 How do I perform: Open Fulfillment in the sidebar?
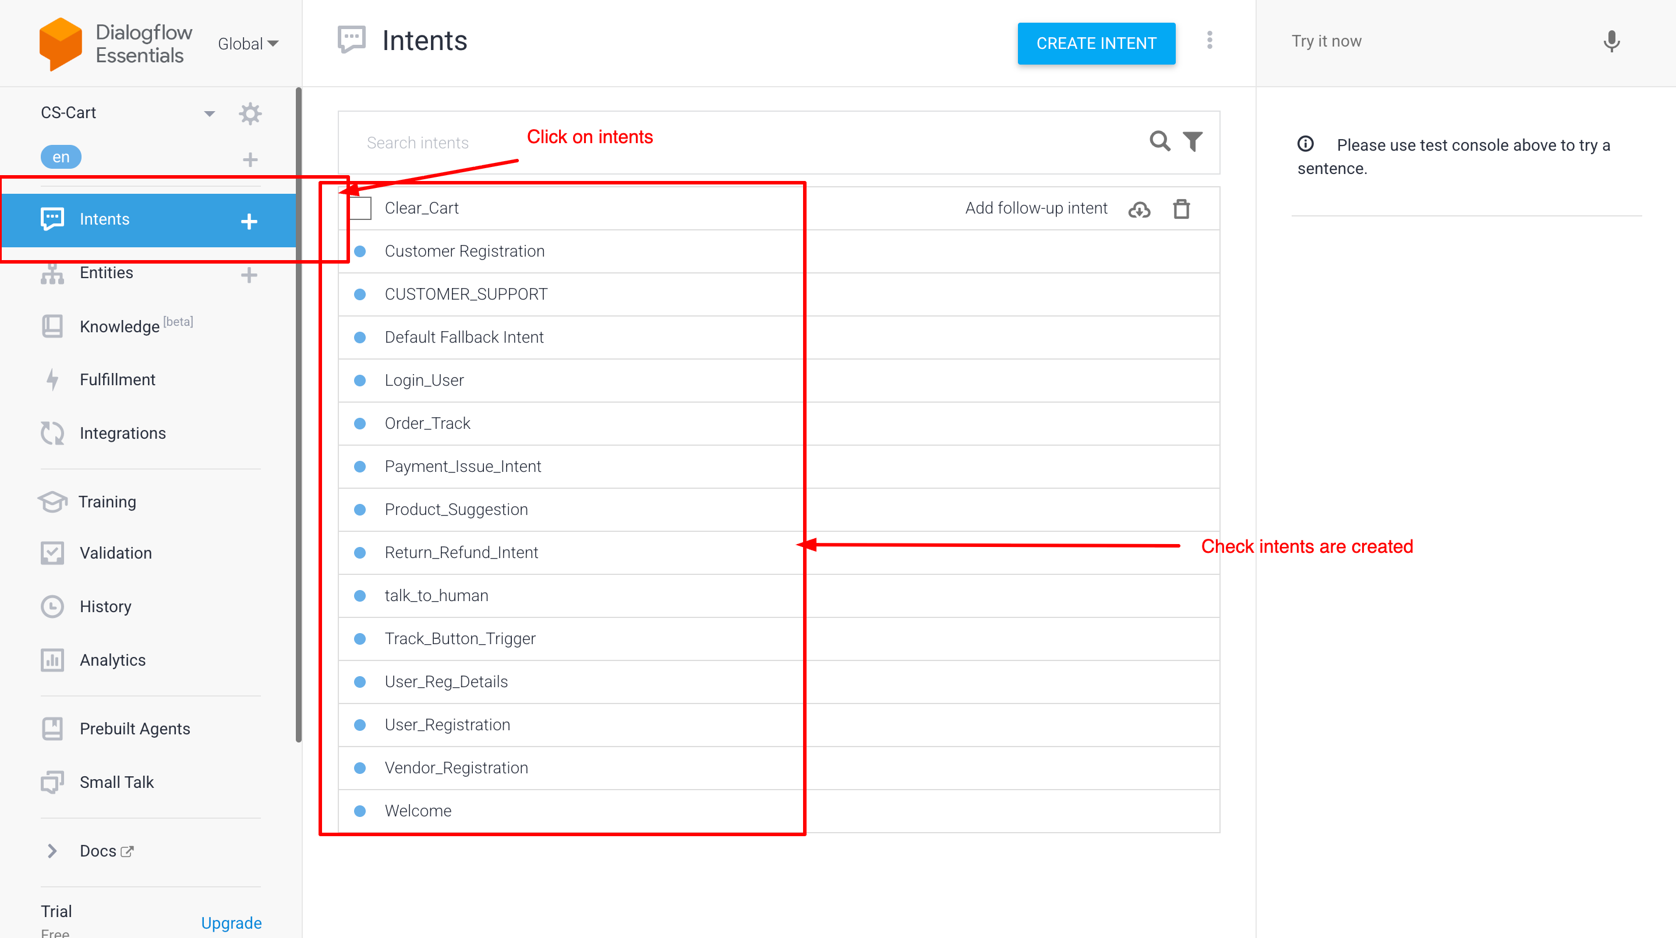[117, 379]
